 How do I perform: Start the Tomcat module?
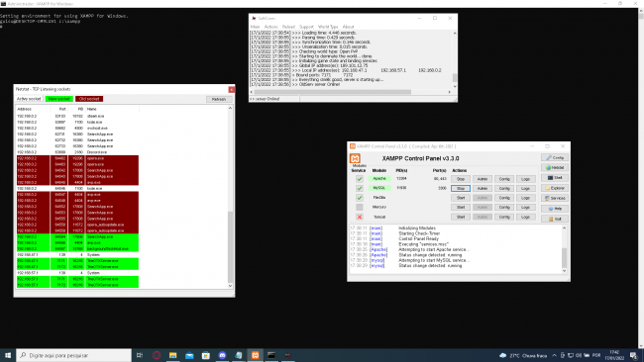(x=461, y=217)
